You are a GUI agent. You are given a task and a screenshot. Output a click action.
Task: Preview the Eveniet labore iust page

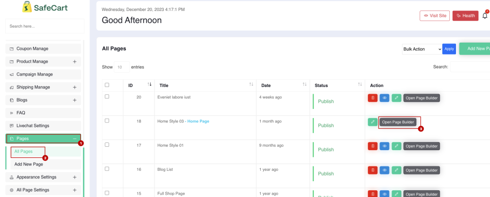point(384,98)
